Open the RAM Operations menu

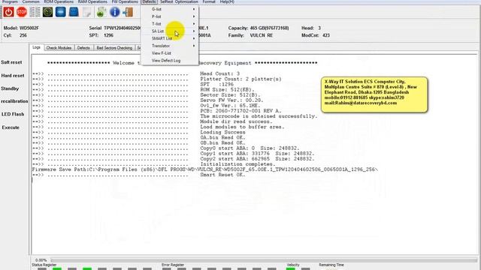point(92,1)
